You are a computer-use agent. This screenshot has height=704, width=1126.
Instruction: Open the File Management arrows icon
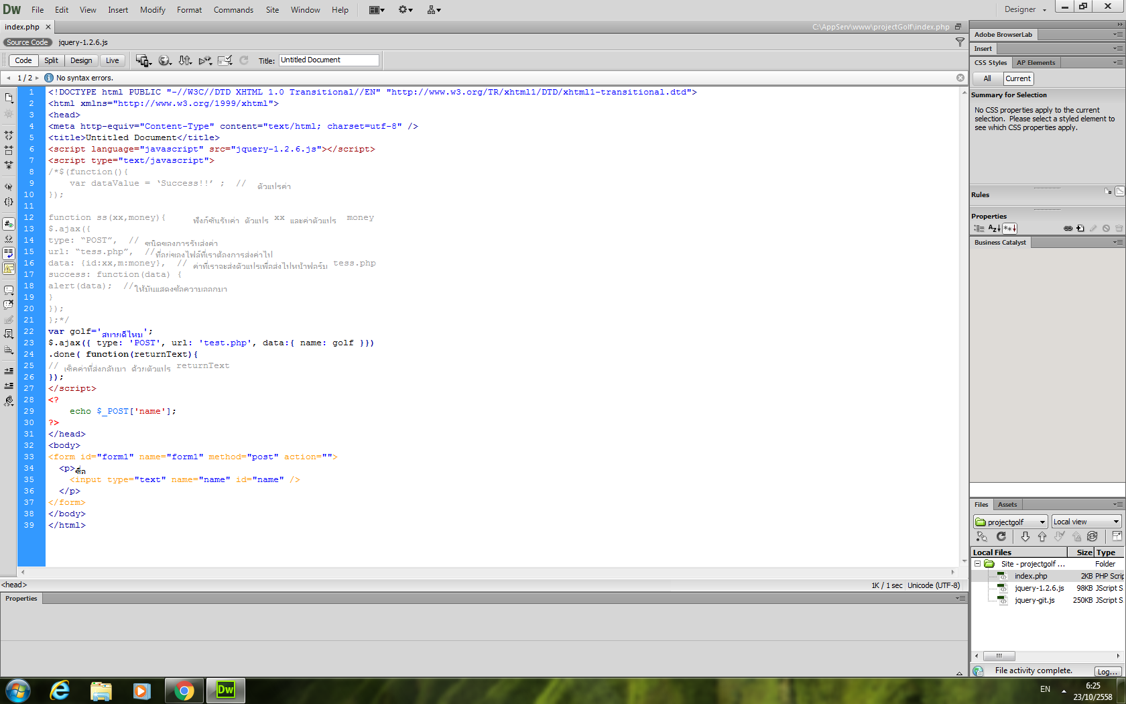point(185,60)
